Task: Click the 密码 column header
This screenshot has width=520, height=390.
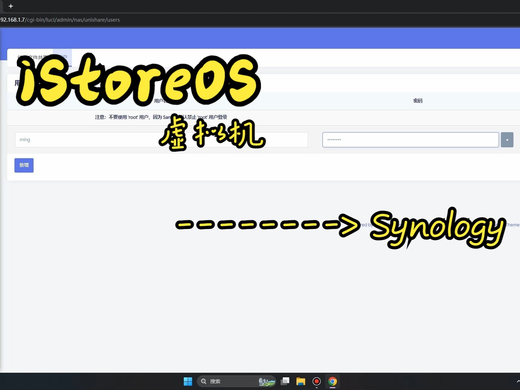Action: tap(418, 101)
